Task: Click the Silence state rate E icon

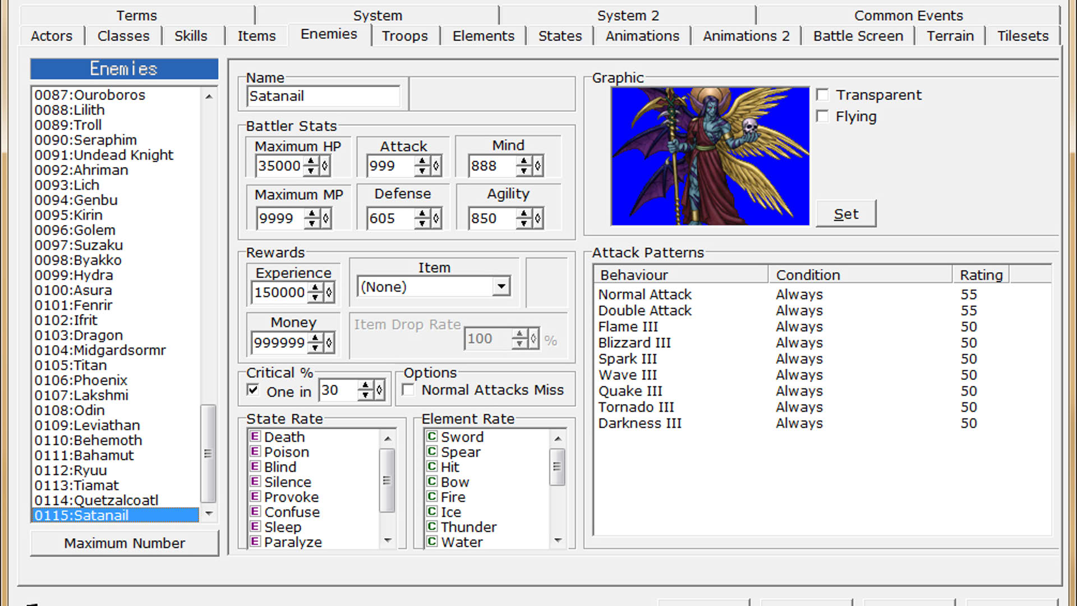Action: 255,481
